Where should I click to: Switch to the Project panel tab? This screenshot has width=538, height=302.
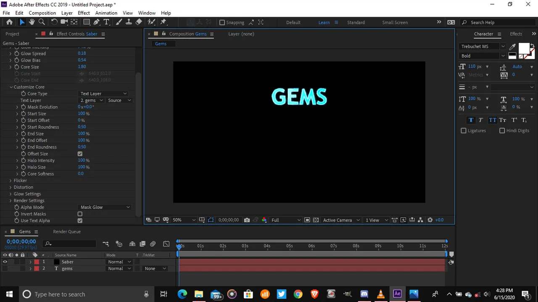tap(12, 34)
